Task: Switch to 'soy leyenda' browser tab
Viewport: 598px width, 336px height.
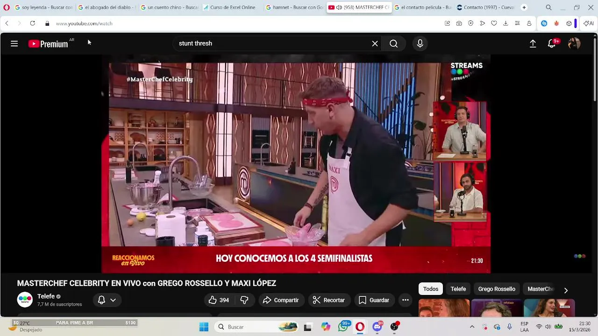Action: tap(44, 7)
